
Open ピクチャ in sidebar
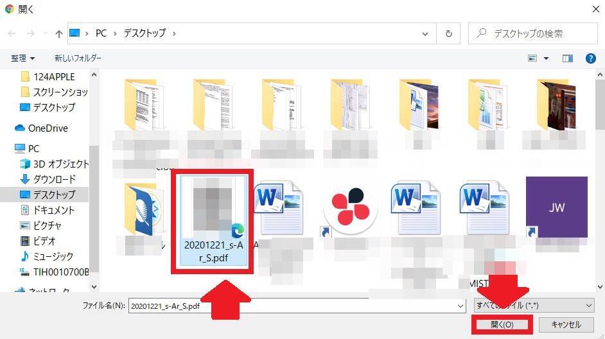(41, 225)
